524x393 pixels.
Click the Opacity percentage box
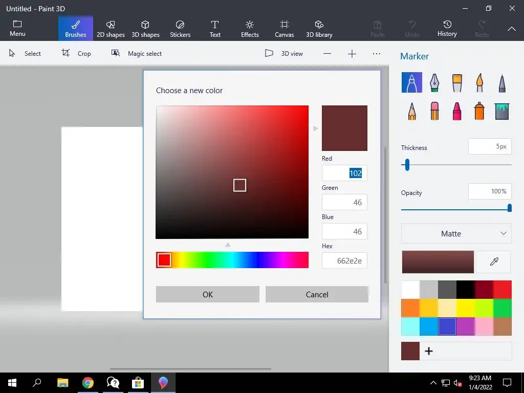490,191
